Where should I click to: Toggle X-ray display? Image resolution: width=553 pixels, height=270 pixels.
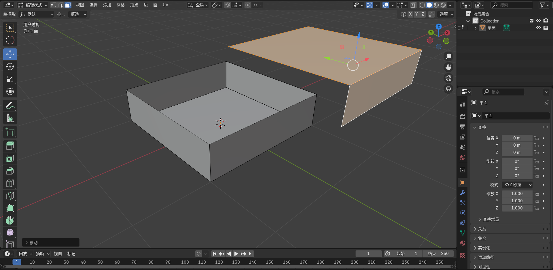(x=413, y=5)
